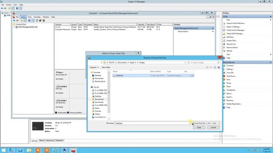This screenshot has width=273, height=153.
Task: Switch to the Replication tab
Action: click(59, 141)
